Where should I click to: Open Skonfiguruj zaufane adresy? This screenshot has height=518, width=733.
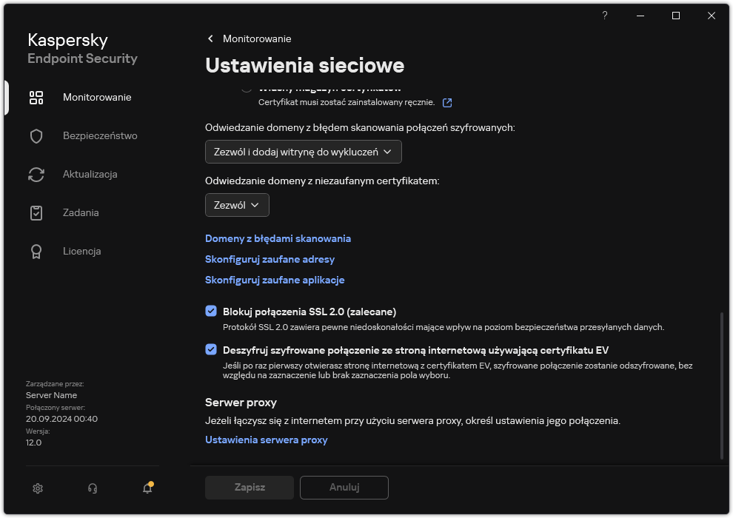(270, 259)
